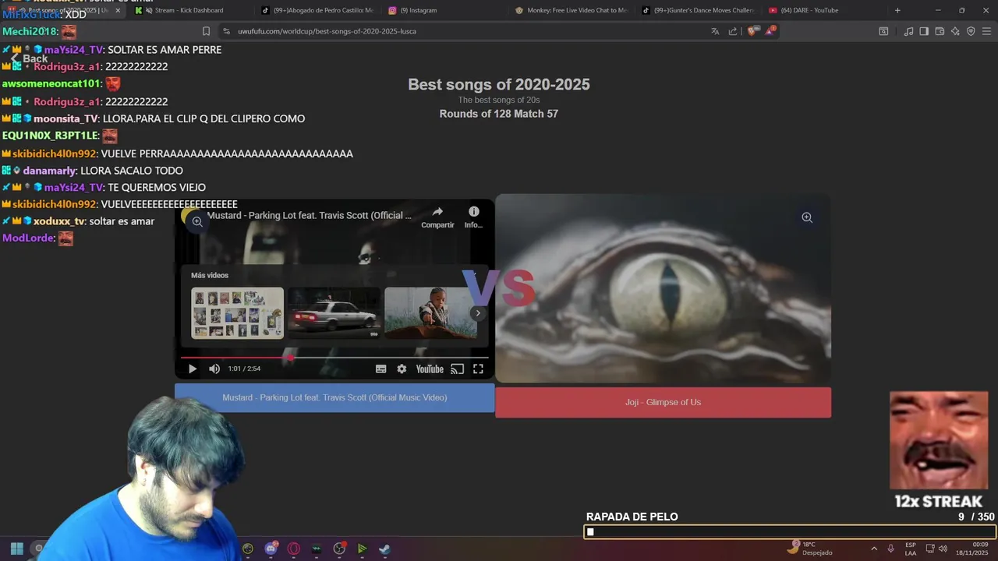Mute the YouTube player volume
The image size is (998, 561).
click(x=214, y=369)
